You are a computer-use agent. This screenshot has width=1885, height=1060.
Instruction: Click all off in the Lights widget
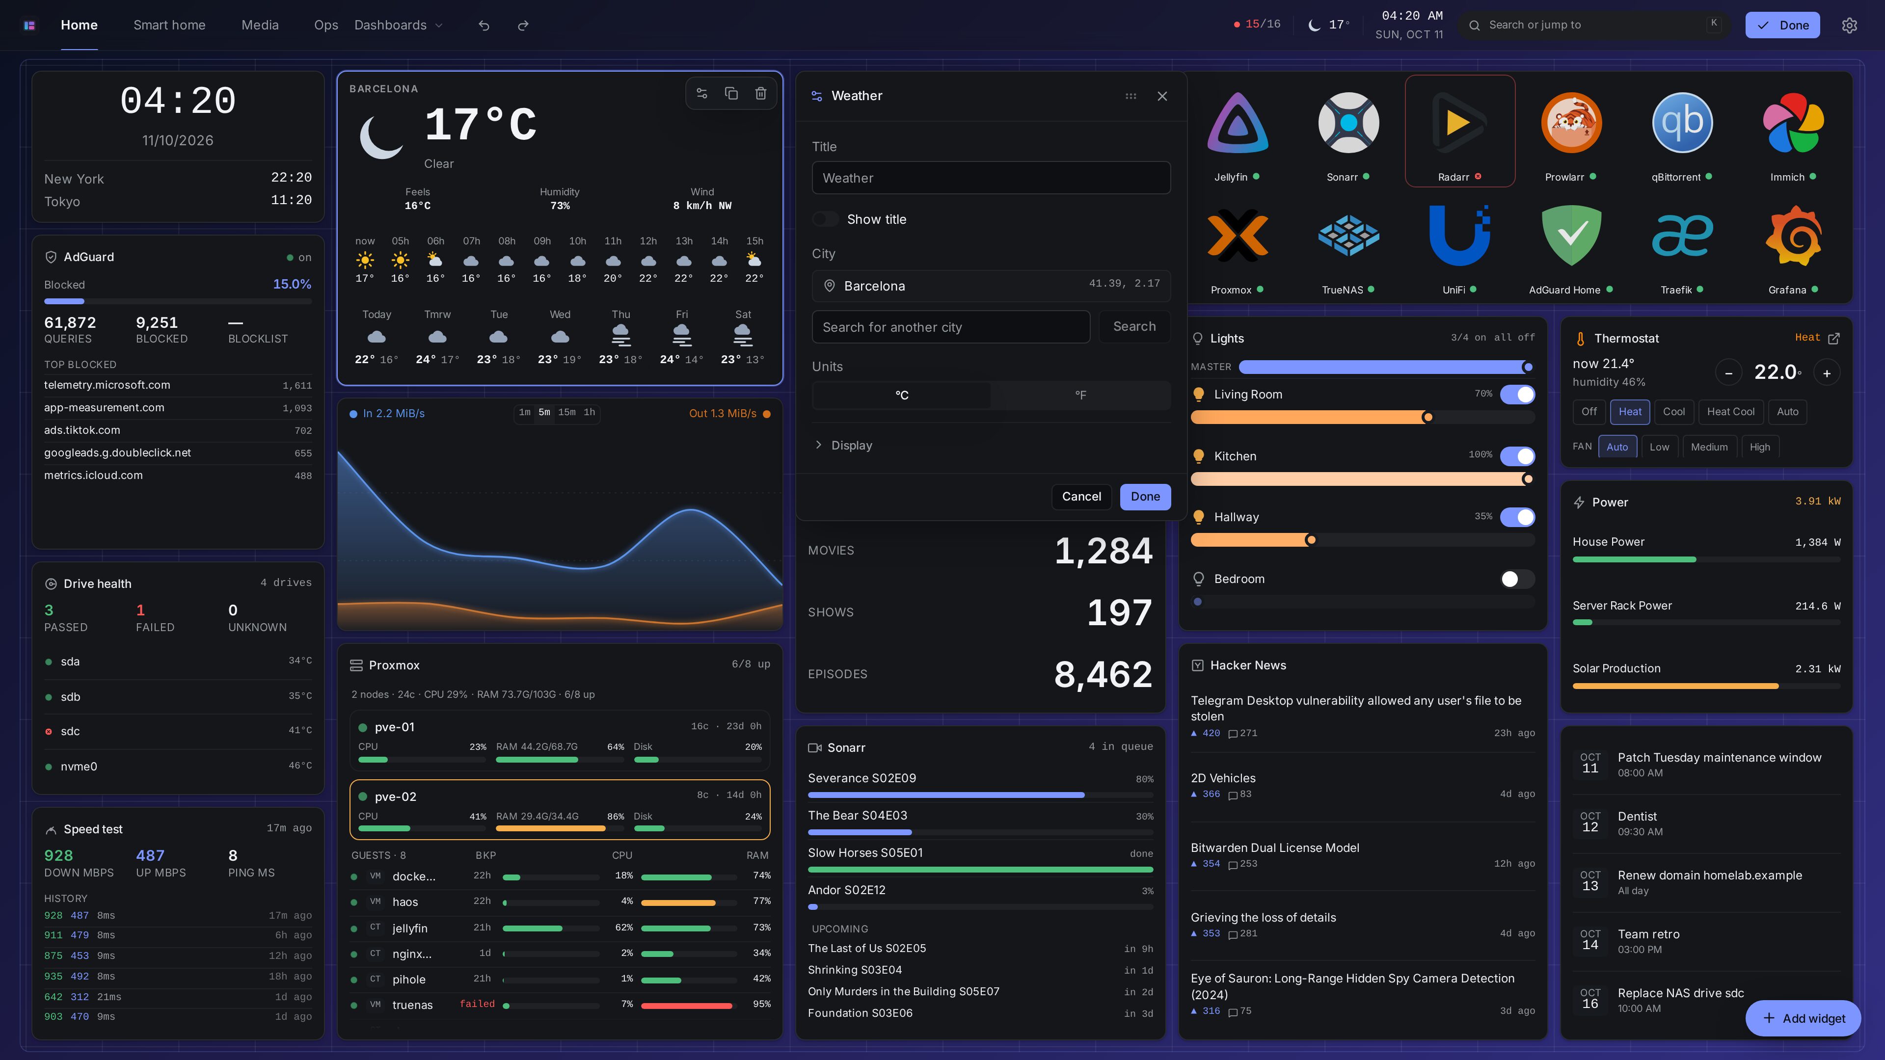click(x=1514, y=337)
